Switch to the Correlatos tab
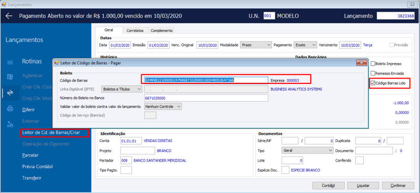Viewport: 420px width, 193px height. point(135,30)
